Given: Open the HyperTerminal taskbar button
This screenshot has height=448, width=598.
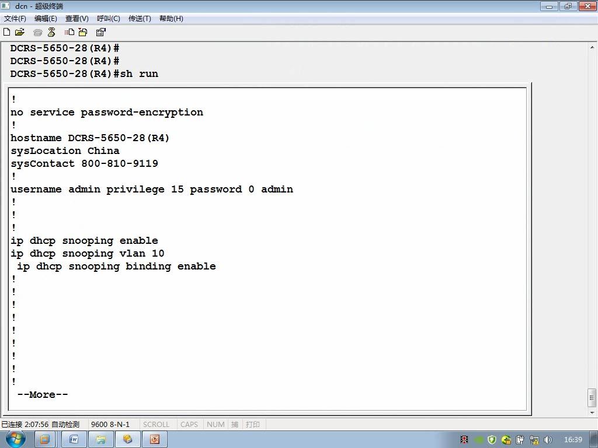Looking at the screenshot, I should tap(127, 440).
